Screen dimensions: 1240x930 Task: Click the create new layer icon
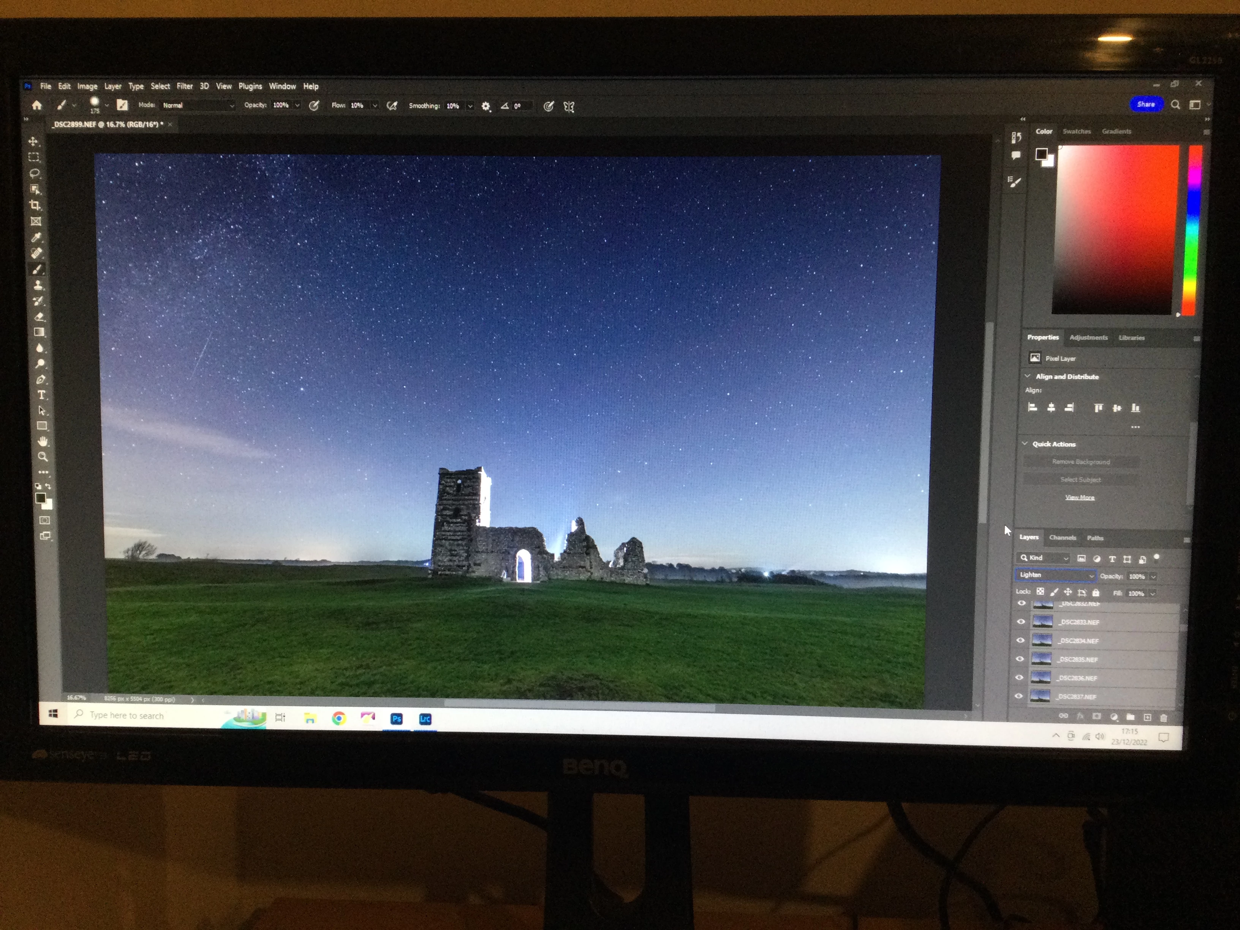1147,717
